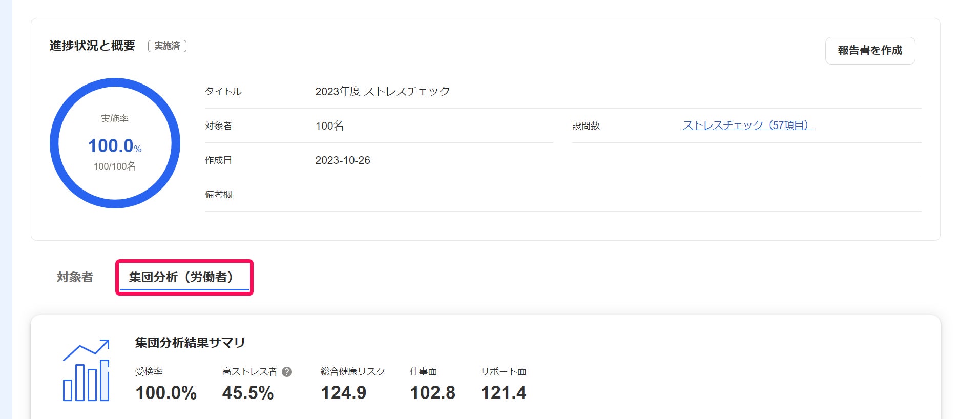Click the title 2023年度 ストレスチェック

(382, 91)
